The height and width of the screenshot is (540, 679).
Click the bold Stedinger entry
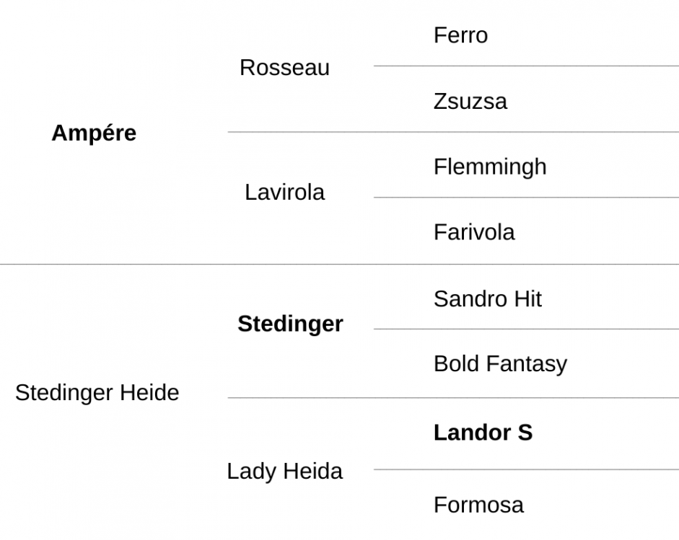tap(290, 324)
